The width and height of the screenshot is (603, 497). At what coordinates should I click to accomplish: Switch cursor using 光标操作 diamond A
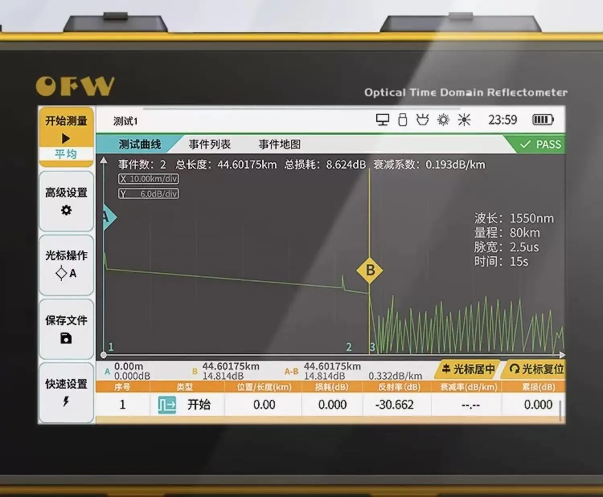click(x=66, y=265)
